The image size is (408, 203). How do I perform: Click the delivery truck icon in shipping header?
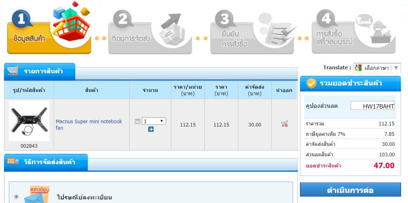pos(13,161)
